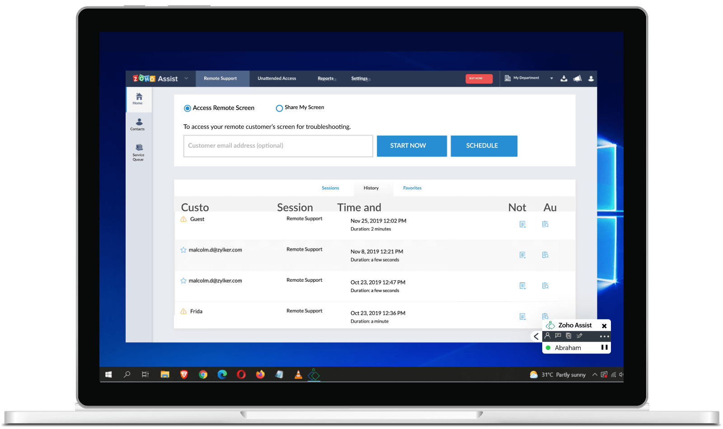Screen dimensions: 723x429
Task: Expand the Zoho Assist logo dropdown
Action: tap(186, 78)
